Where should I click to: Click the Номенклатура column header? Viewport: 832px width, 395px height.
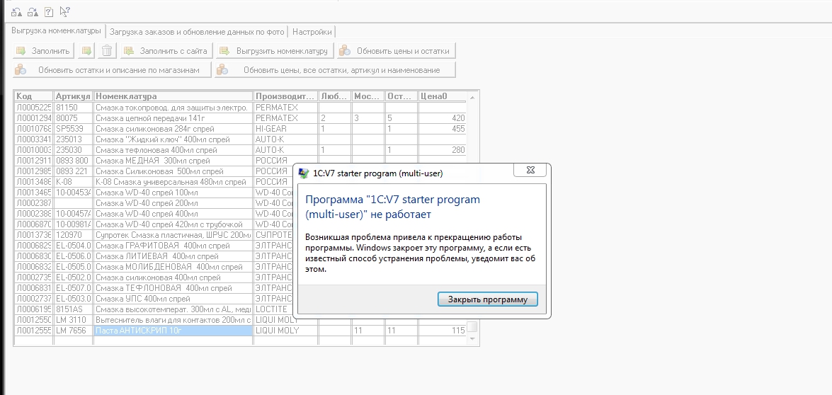(173, 96)
